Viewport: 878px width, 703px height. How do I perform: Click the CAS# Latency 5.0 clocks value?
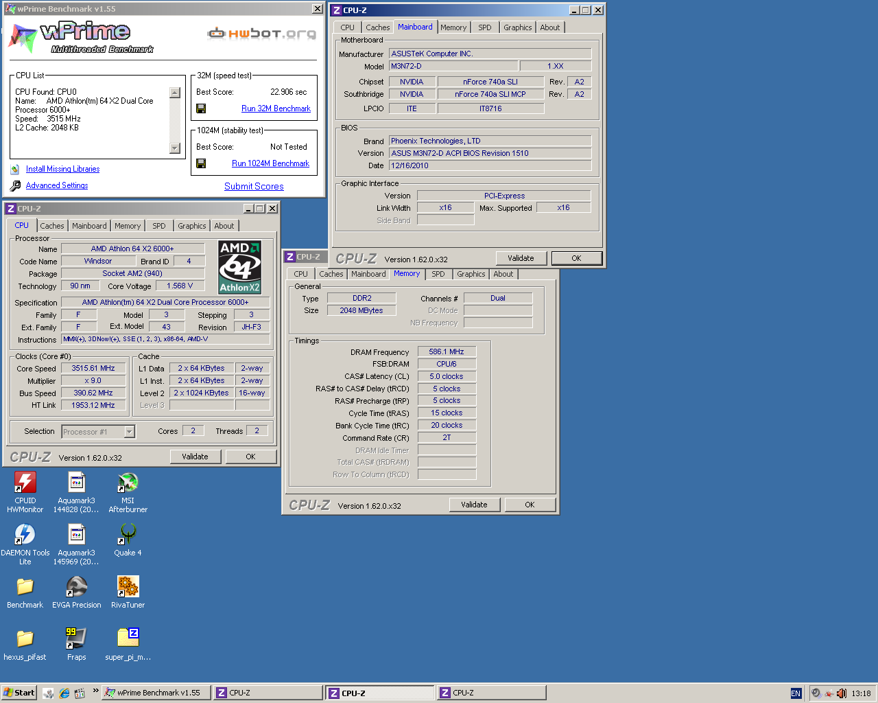pos(447,376)
